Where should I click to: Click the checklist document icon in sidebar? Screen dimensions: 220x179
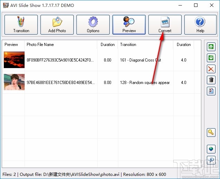[x=211, y=91]
